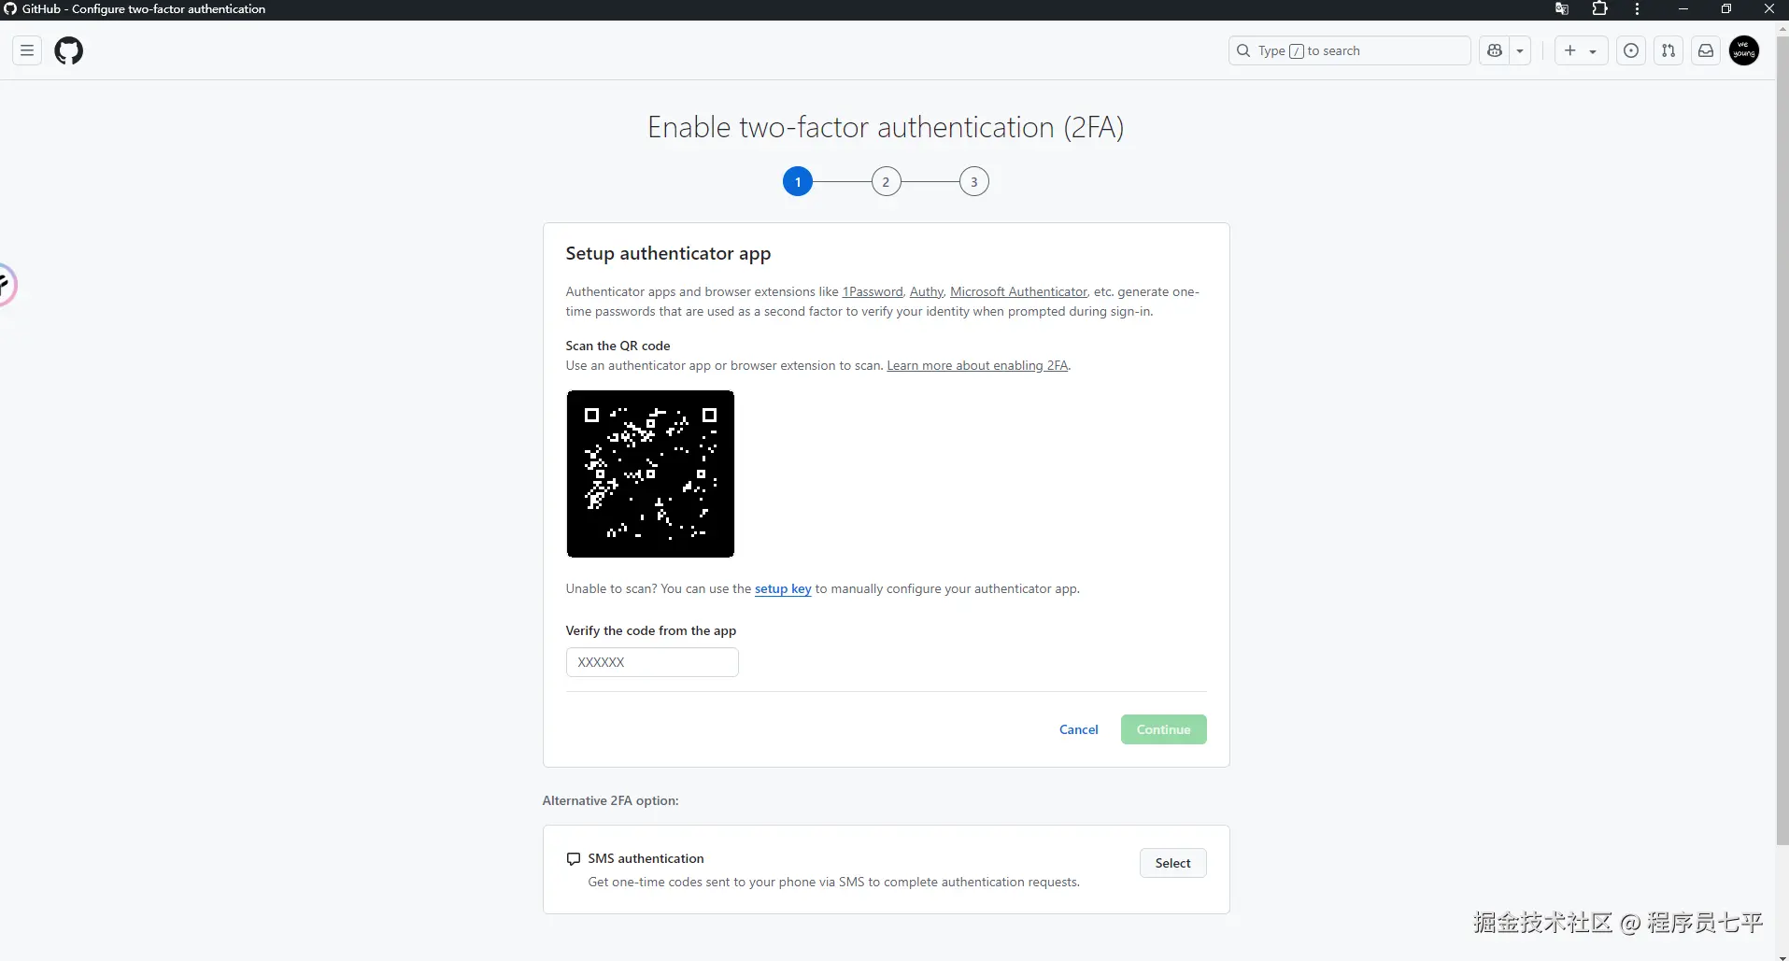Image resolution: width=1789 pixels, height=961 pixels.
Task: Click the Scan the QR code label
Action: (x=618, y=346)
